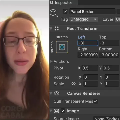Open the stretch anchor presets box
120x120 pixels.
(x=62, y=47)
